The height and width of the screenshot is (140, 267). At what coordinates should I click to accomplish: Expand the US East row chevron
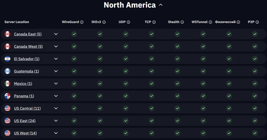point(56,121)
